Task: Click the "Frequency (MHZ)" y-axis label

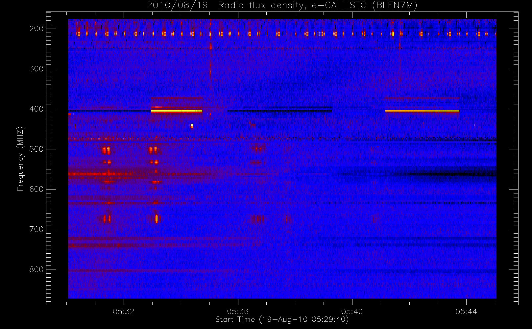Action: click(x=20, y=159)
